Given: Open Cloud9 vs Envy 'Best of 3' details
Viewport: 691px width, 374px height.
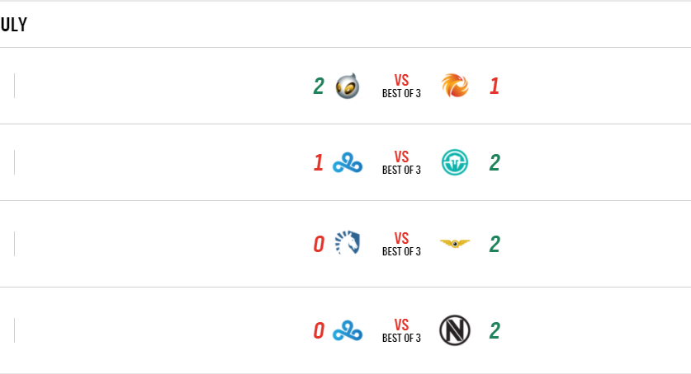Looking at the screenshot, I should point(401,331).
